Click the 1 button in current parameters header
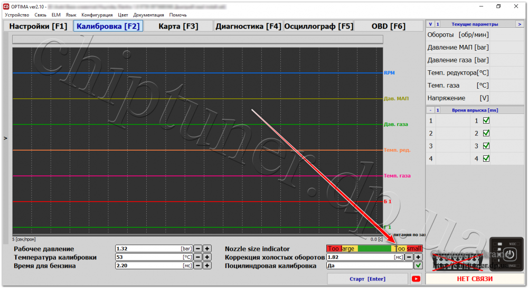528x288 pixels. click(x=438, y=24)
